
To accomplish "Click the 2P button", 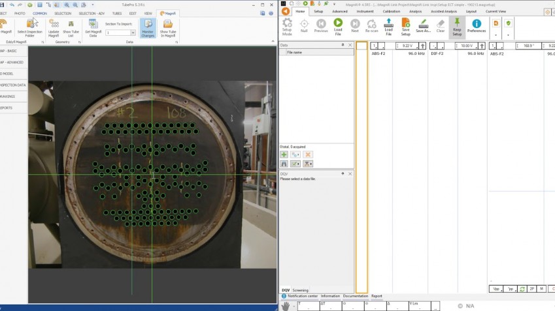I will 531,289.
